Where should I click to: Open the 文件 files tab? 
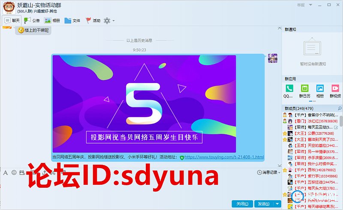point(72,21)
